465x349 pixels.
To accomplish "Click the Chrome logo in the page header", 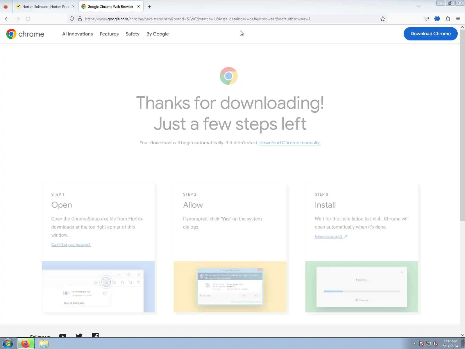I will [25, 34].
